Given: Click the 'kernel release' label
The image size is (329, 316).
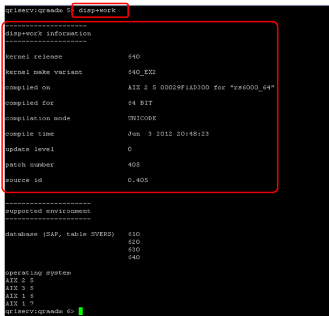Looking at the screenshot, I should tap(33, 57).
